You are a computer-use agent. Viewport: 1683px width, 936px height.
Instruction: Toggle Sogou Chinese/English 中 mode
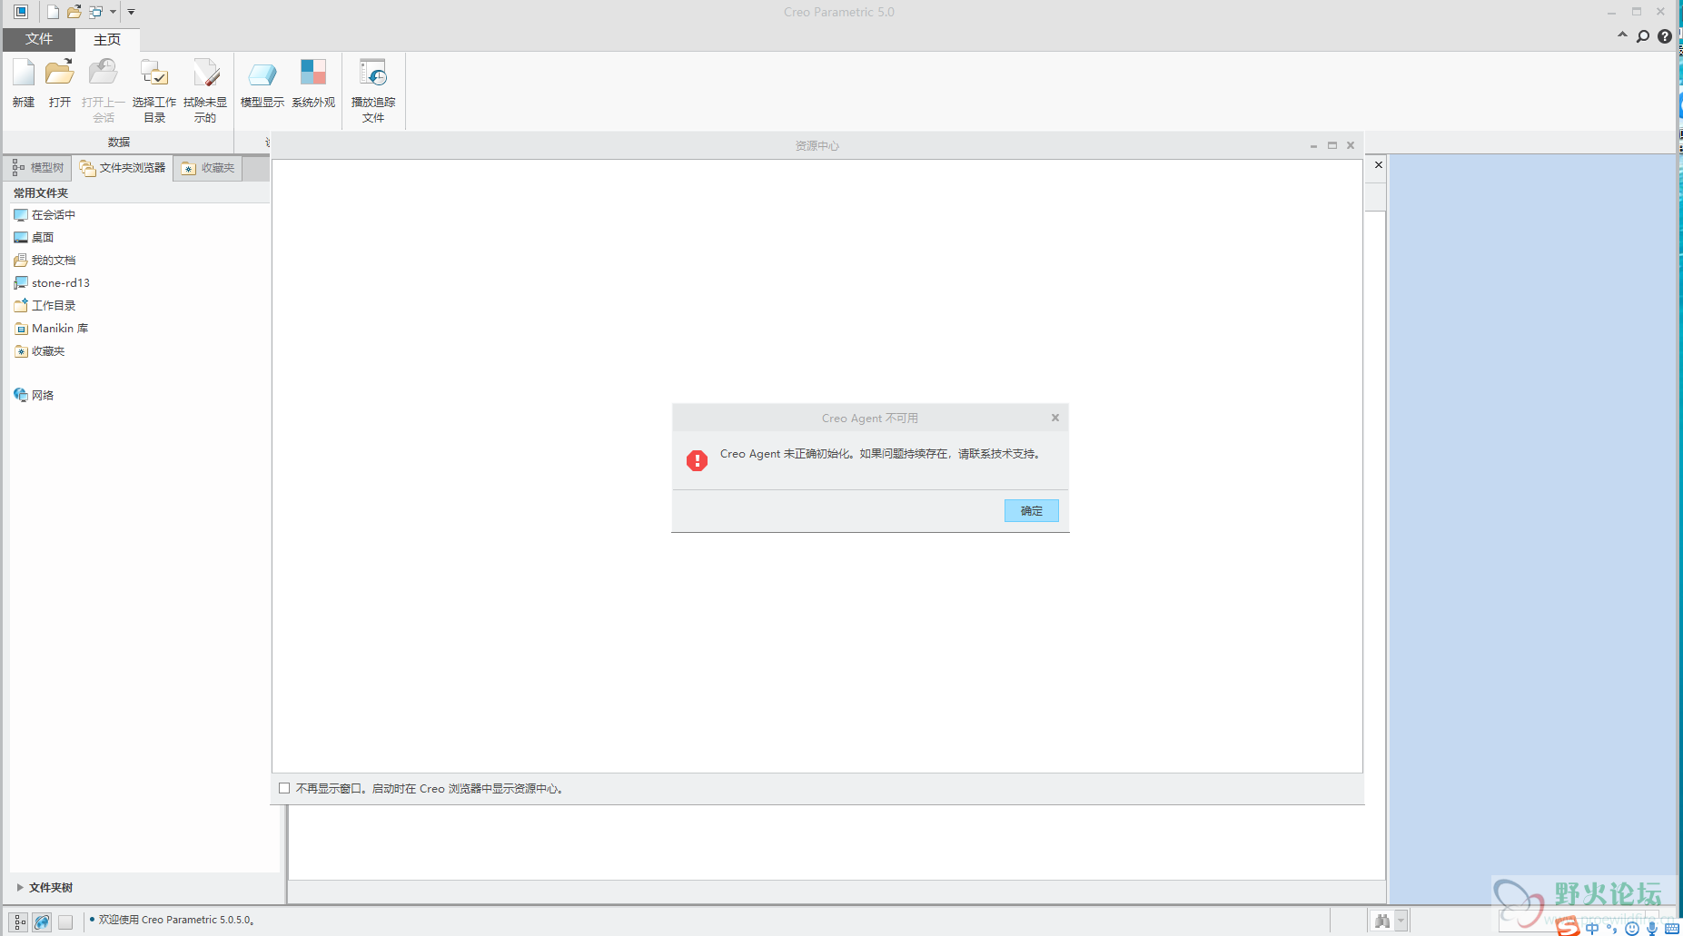1592,928
